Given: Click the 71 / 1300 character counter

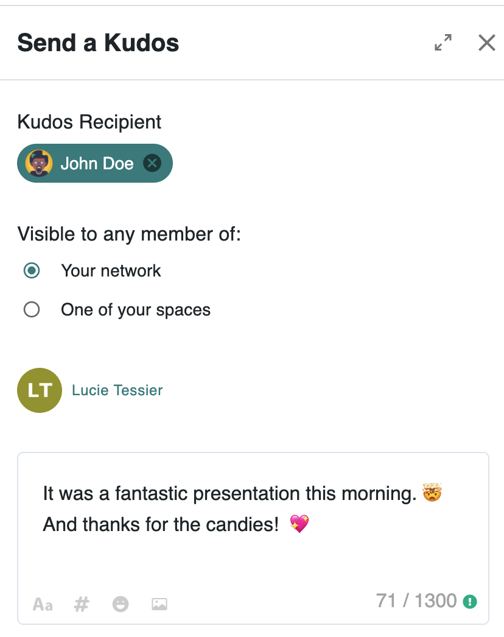Looking at the screenshot, I should pos(416,602).
